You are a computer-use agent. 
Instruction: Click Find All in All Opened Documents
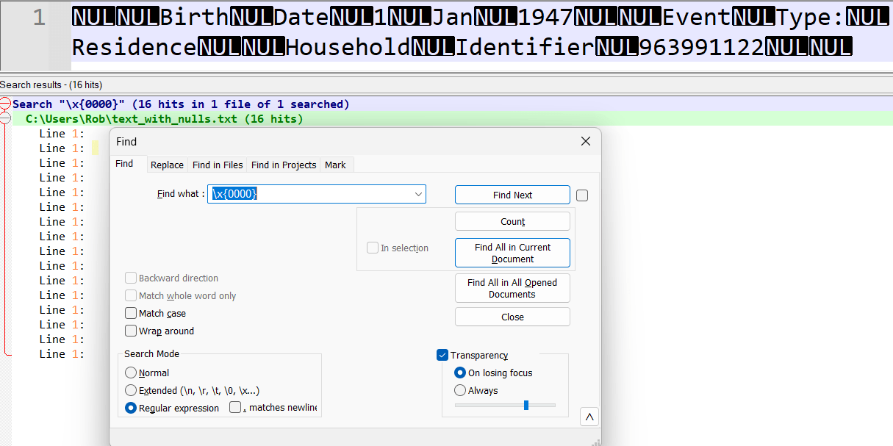pyautogui.click(x=512, y=287)
